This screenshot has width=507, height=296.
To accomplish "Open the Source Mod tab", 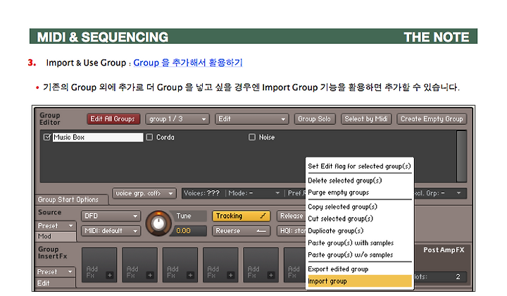I will pos(56,237).
